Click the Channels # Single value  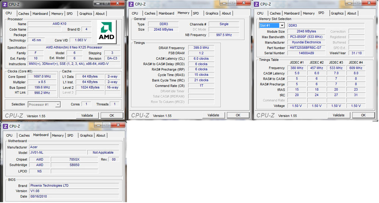click(224, 24)
